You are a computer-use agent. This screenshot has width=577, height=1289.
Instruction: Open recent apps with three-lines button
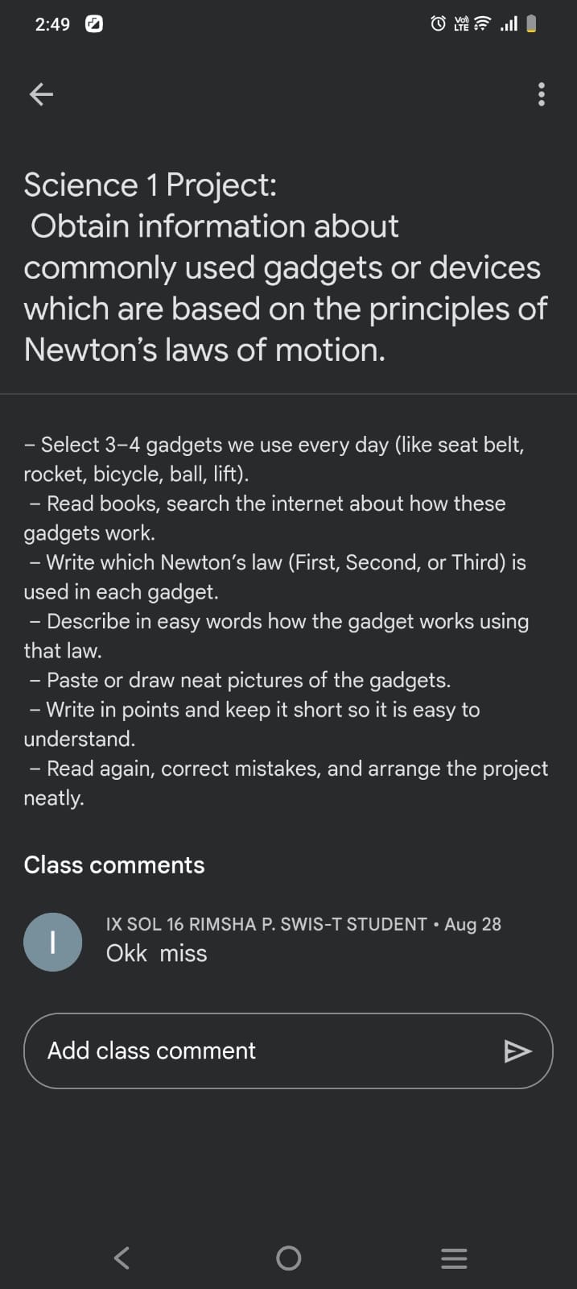[x=454, y=1258]
